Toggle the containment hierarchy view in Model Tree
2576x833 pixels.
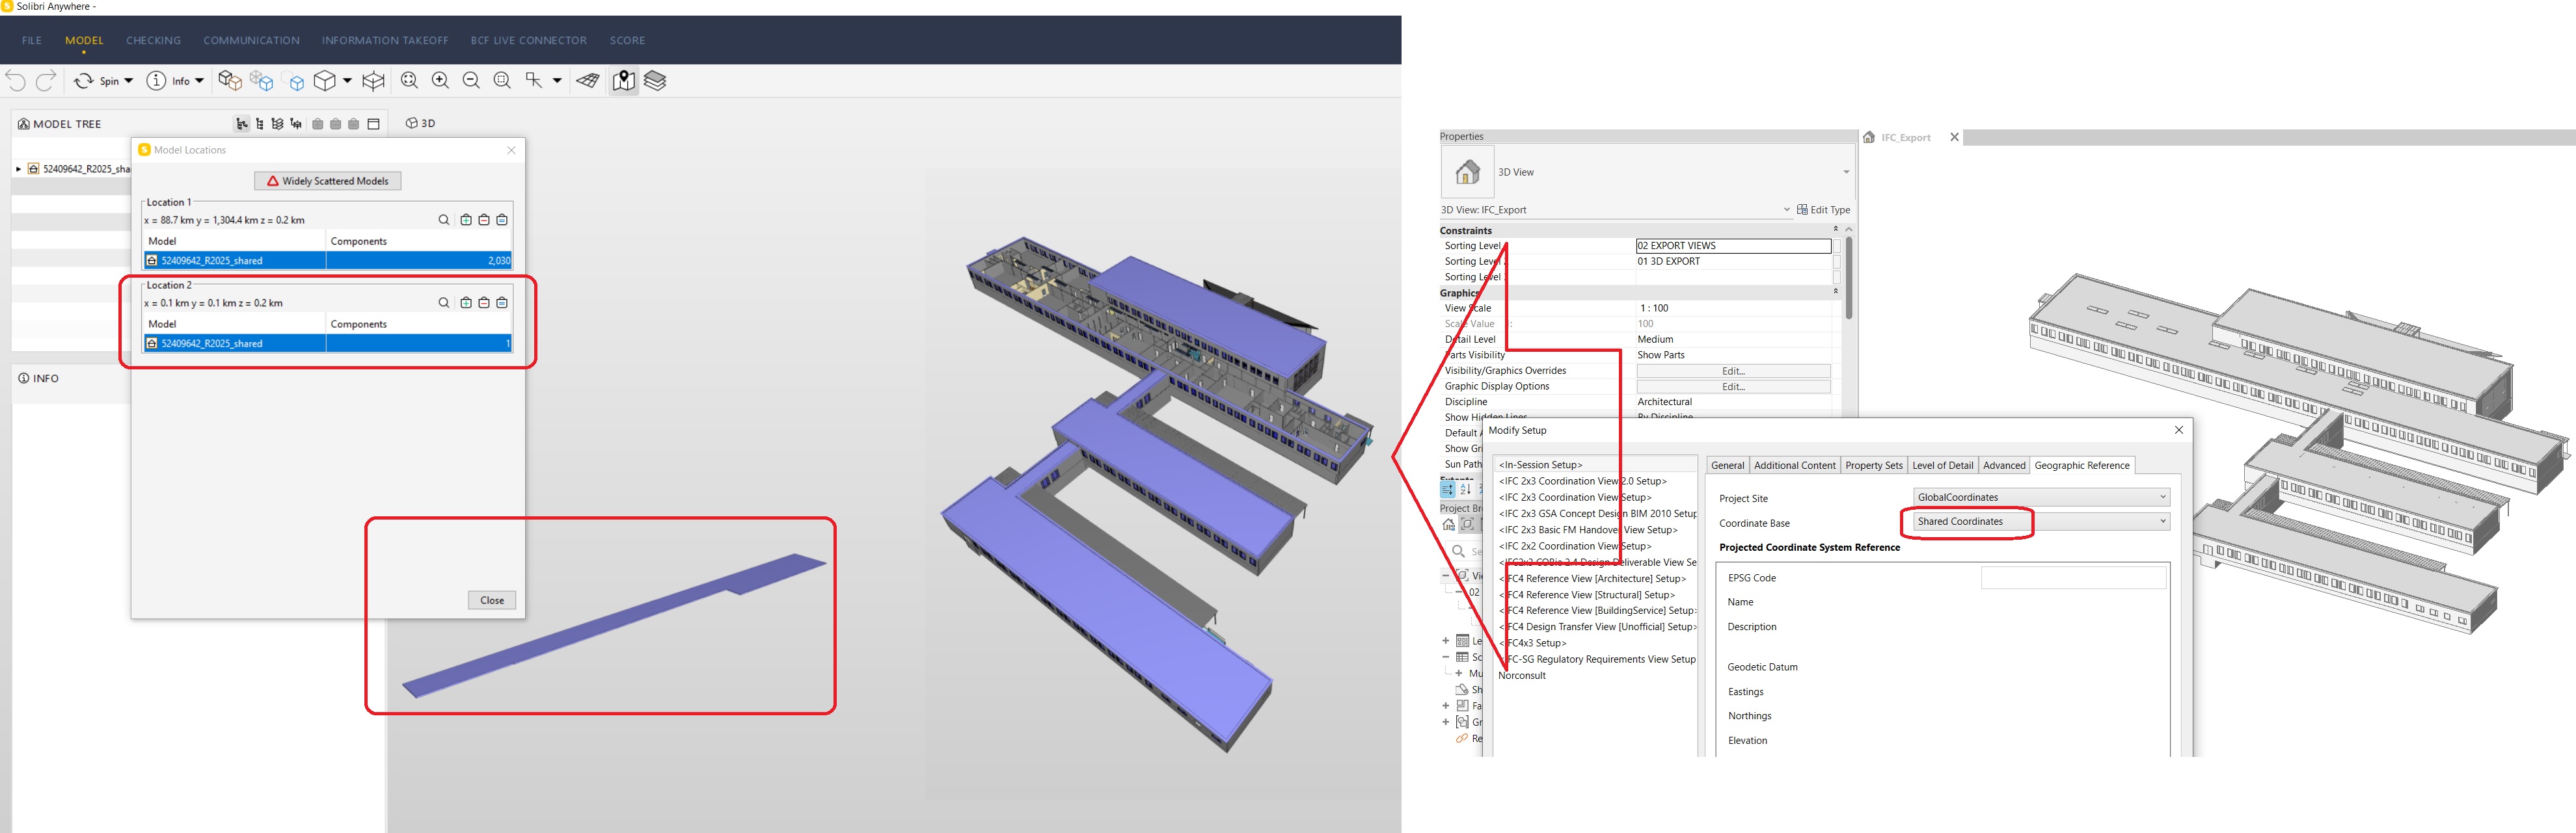[x=243, y=124]
